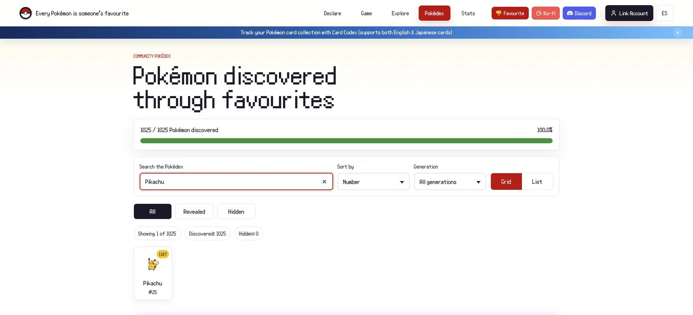Select the Pokédex nav tab
This screenshot has width=693, height=315.
(x=434, y=13)
